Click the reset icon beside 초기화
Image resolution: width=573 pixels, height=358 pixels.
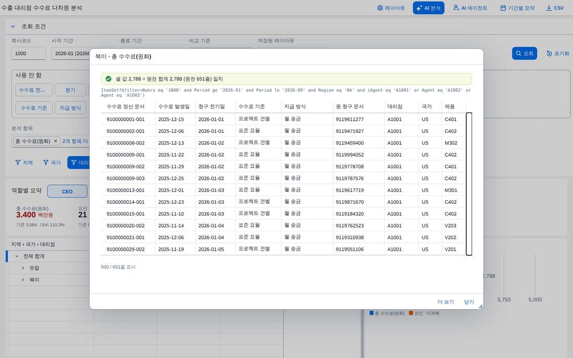click(x=549, y=53)
